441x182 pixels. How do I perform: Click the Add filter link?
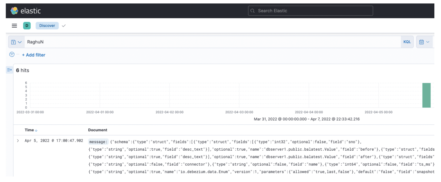tap(34, 55)
